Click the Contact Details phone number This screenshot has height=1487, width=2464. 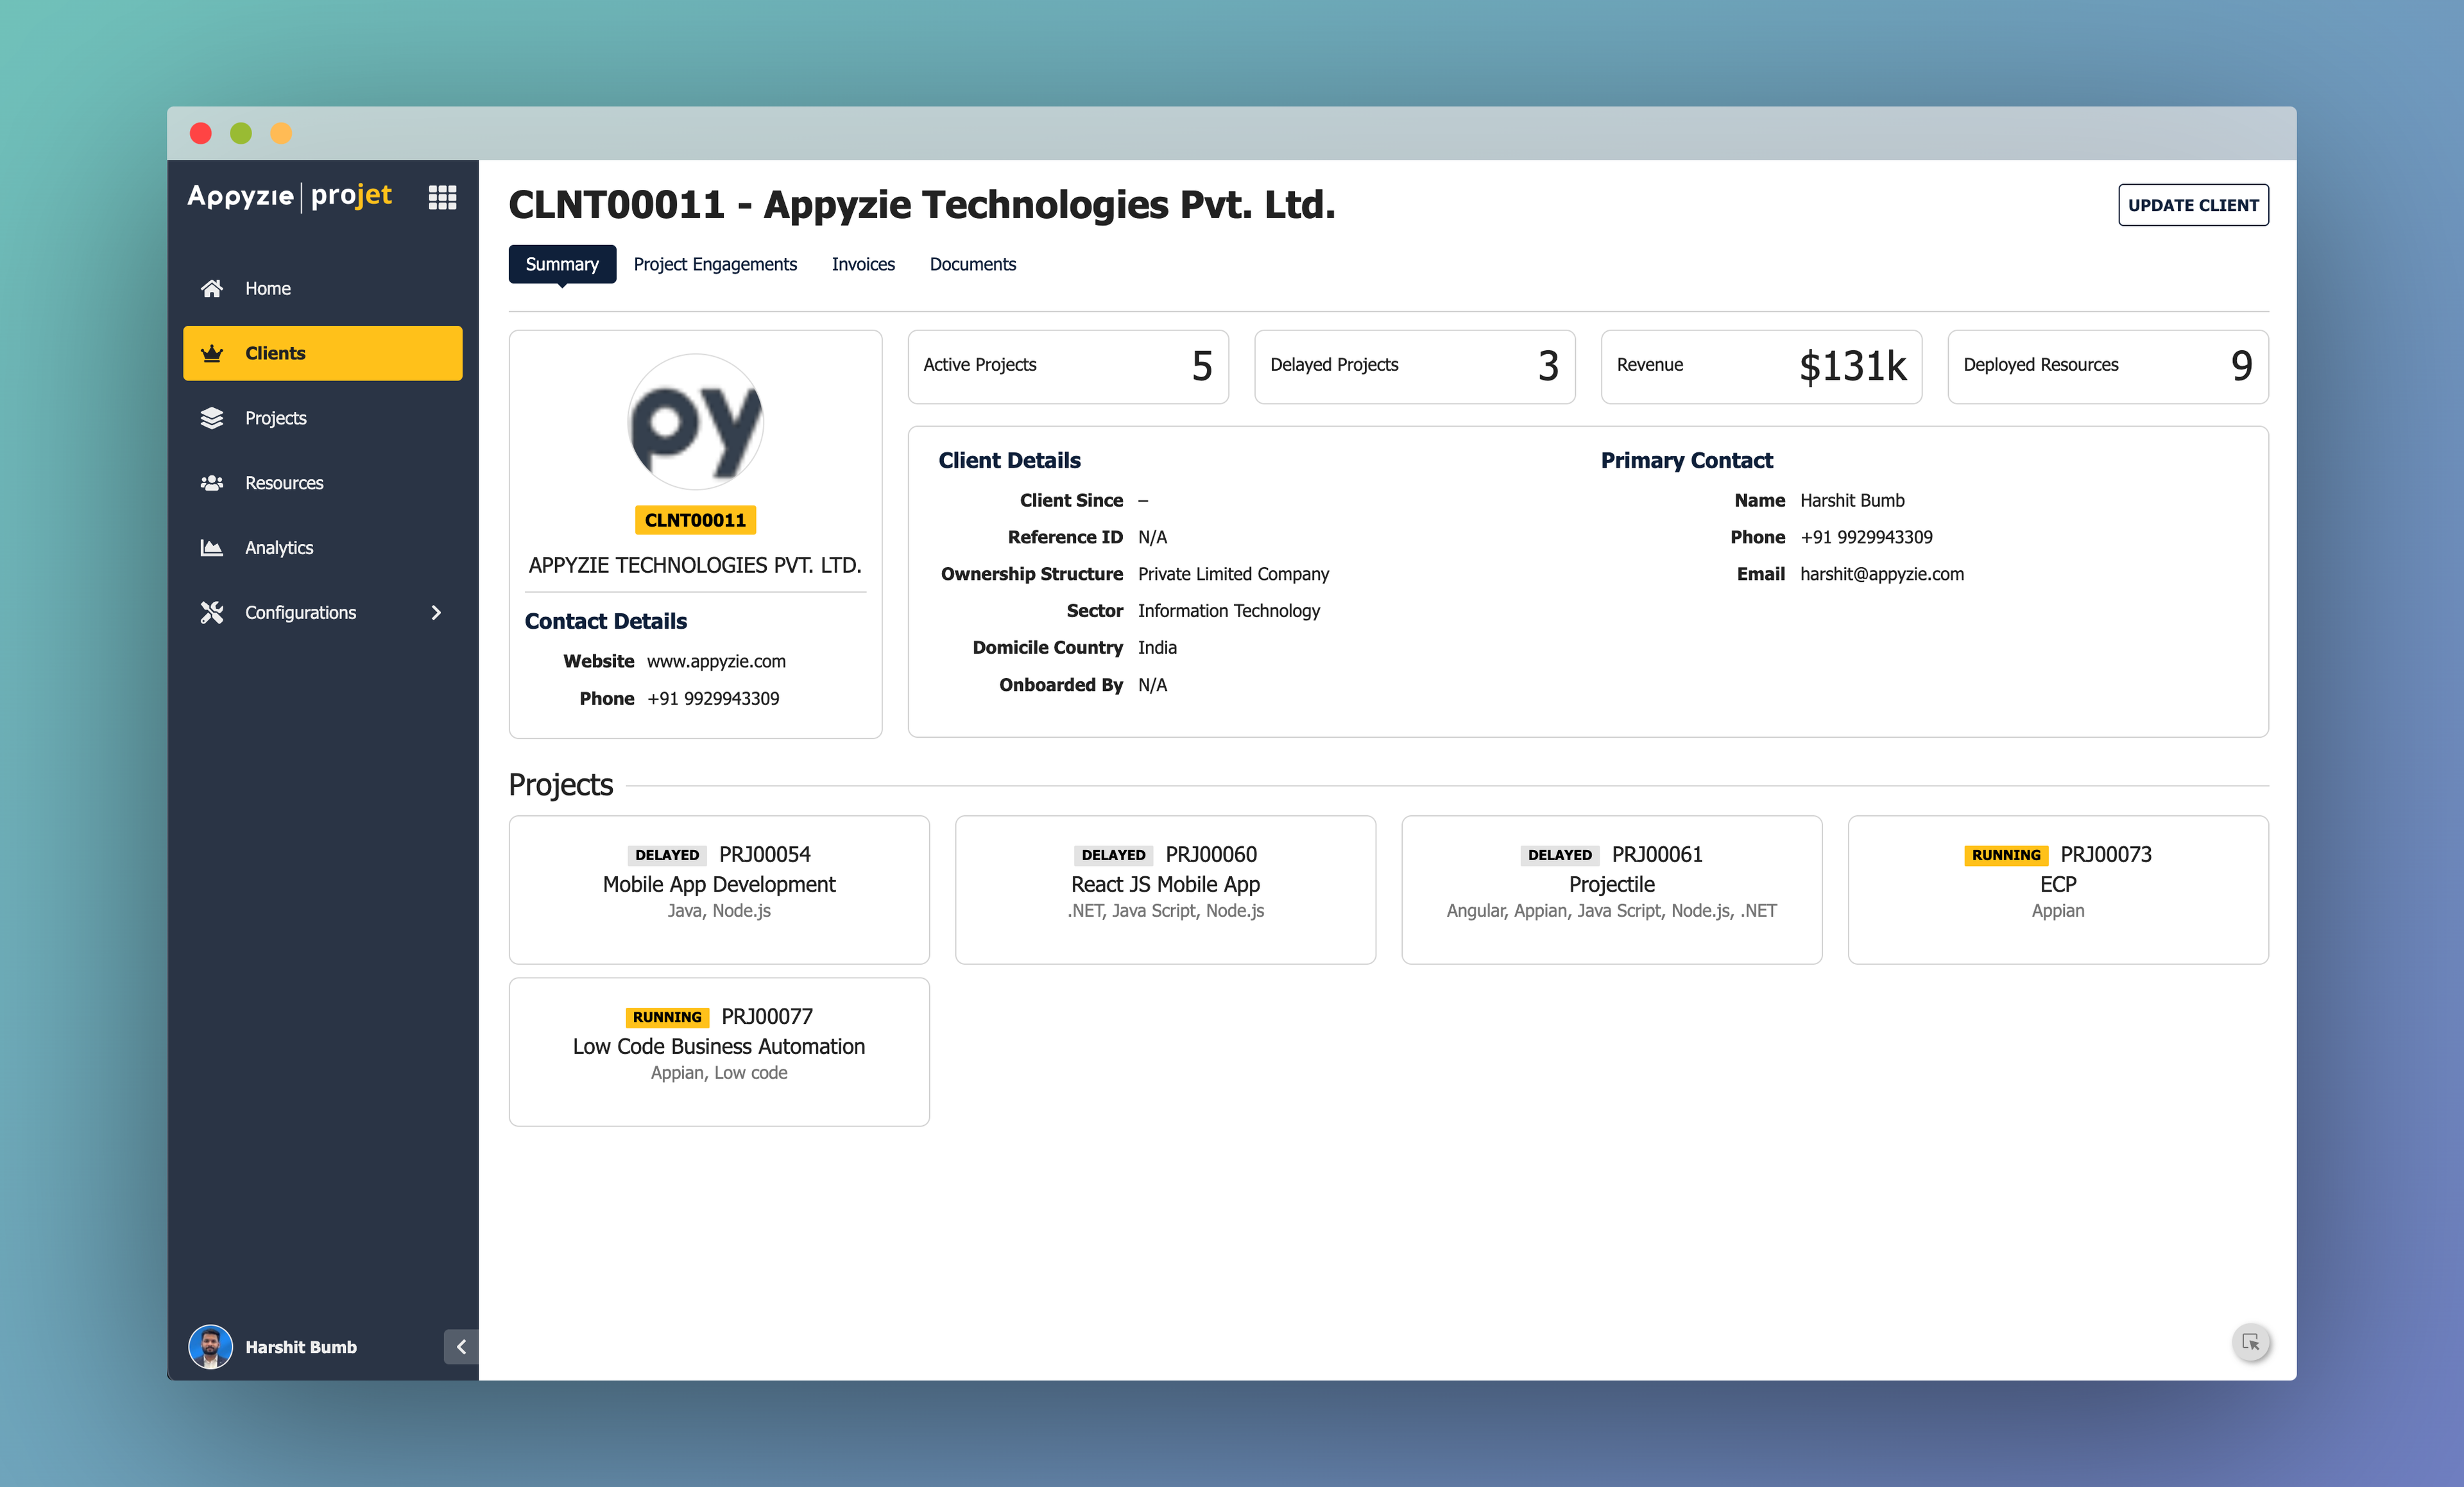click(713, 698)
